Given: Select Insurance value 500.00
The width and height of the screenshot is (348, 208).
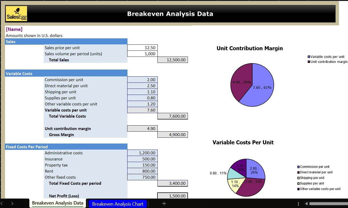Looking at the screenshot, I should (142, 159).
